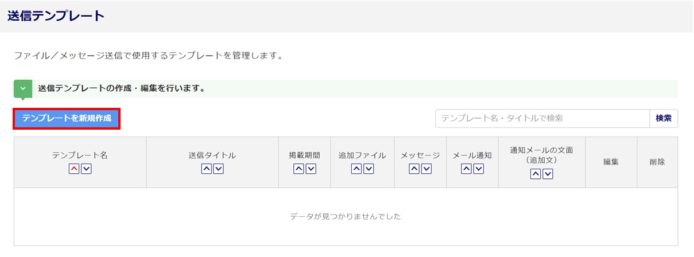
Task: Sort メッセージ column ascending
Action: [x=414, y=169]
